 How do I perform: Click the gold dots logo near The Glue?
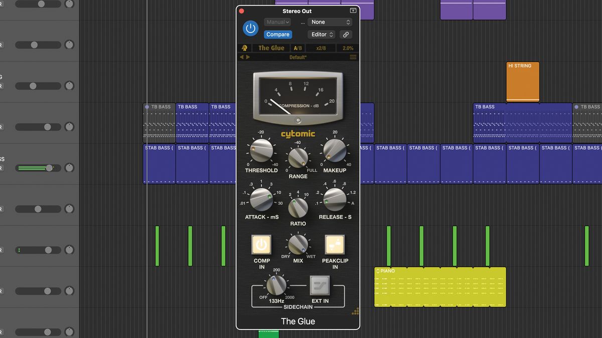tap(356, 311)
